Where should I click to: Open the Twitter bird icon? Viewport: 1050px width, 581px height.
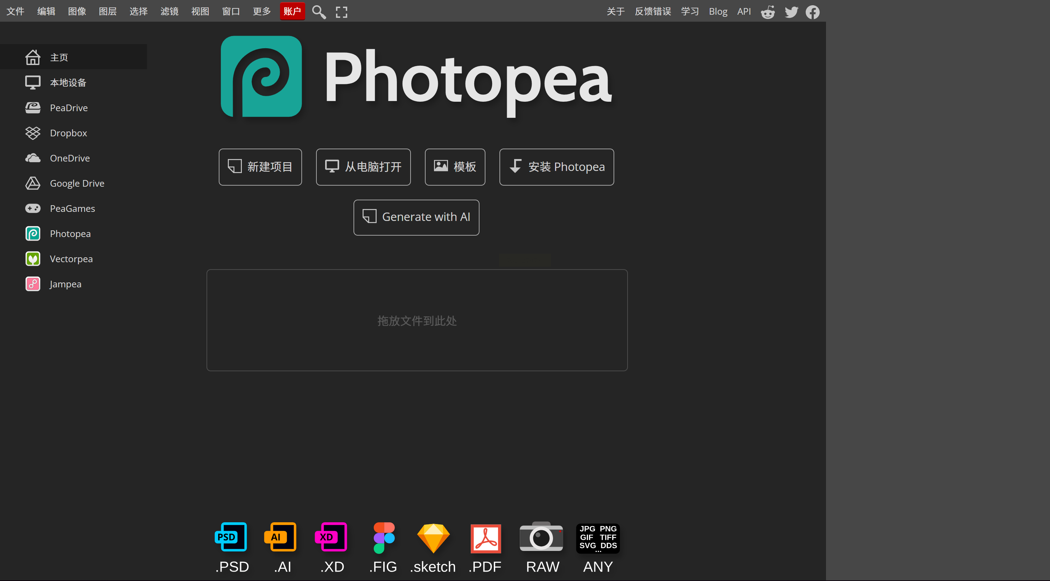coord(791,12)
